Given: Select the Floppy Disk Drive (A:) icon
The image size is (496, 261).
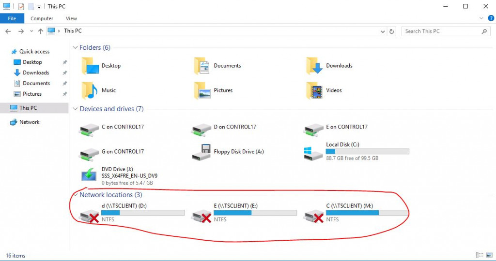Looking at the screenshot, I should click(x=201, y=152).
